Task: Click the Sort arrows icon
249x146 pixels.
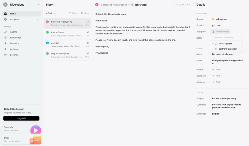Action: click(82, 13)
